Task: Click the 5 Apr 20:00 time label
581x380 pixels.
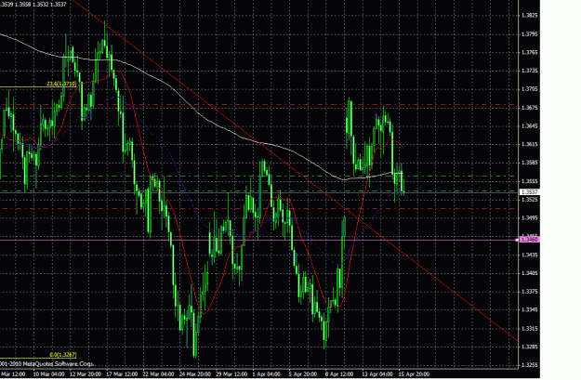Action: [303, 374]
